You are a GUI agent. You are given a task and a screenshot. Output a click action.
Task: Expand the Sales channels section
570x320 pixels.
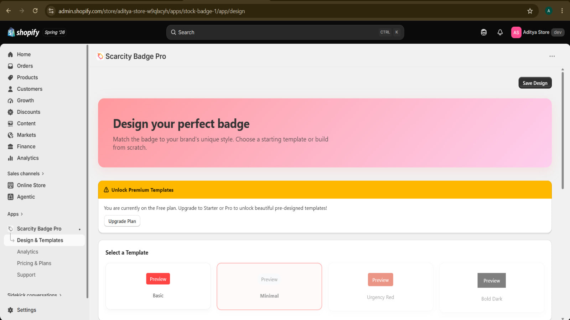click(26, 174)
